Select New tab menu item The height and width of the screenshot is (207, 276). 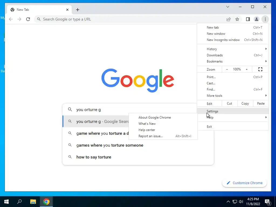[x=233, y=27]
